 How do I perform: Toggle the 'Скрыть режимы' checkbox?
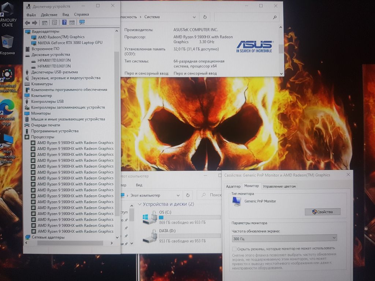coord(234,248)
